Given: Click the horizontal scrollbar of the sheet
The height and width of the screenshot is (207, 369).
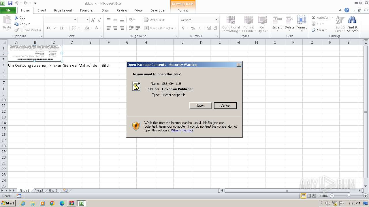Looking at the screenshot, I should (287, 191).
